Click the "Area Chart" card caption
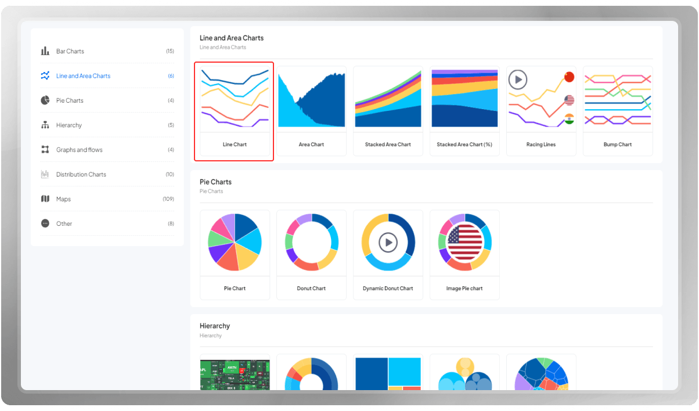 coord(311,145)
